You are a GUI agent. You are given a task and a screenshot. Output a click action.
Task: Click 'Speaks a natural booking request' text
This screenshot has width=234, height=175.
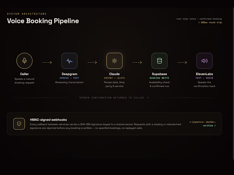tap(25, 81)
